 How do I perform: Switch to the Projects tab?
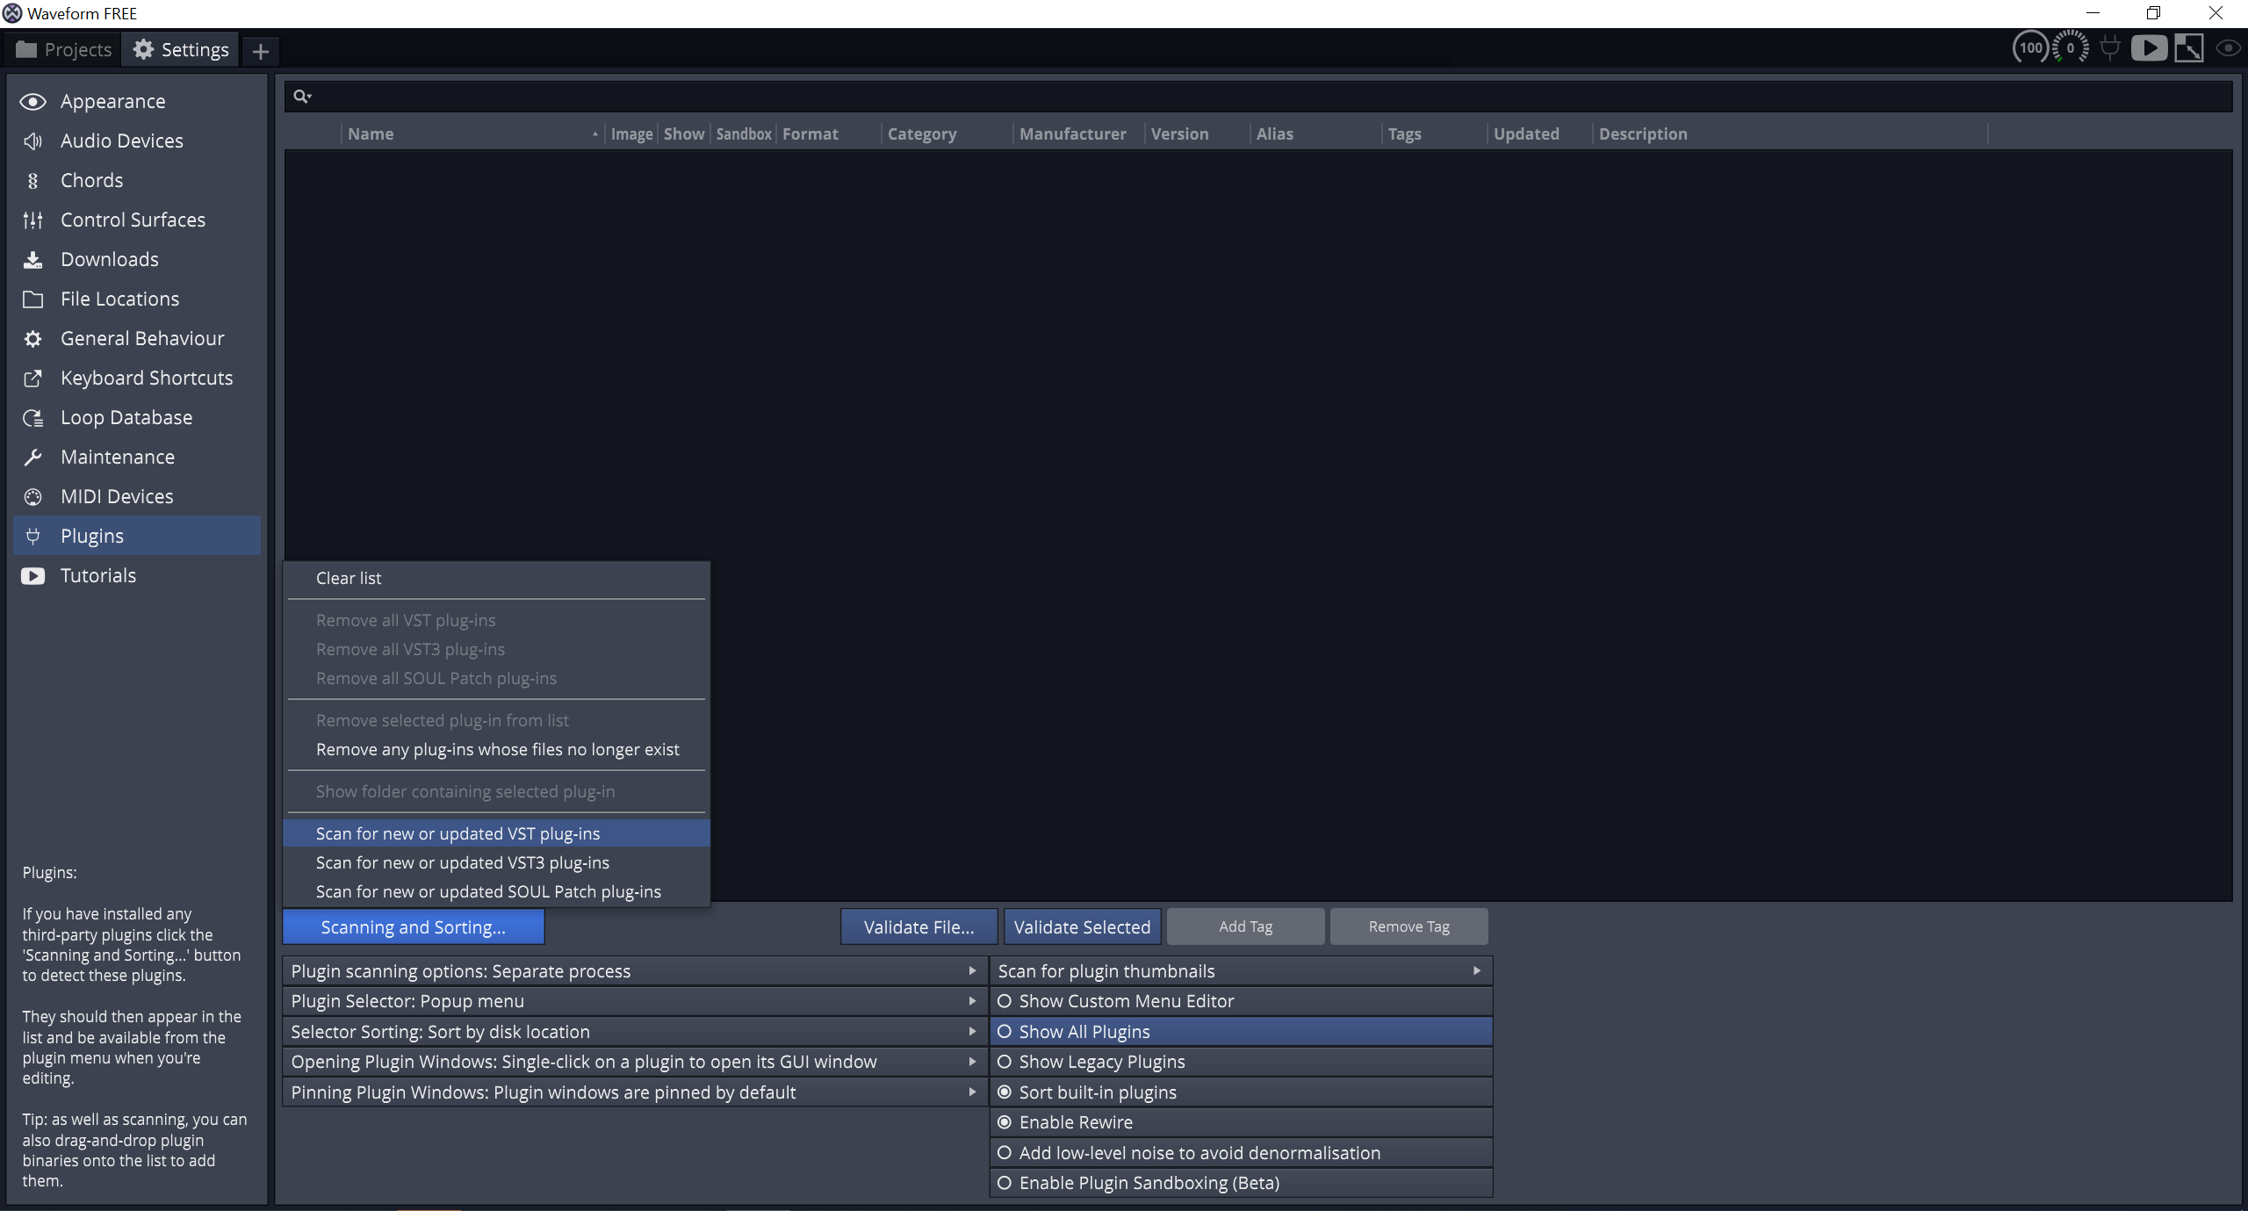click(63, 50)
